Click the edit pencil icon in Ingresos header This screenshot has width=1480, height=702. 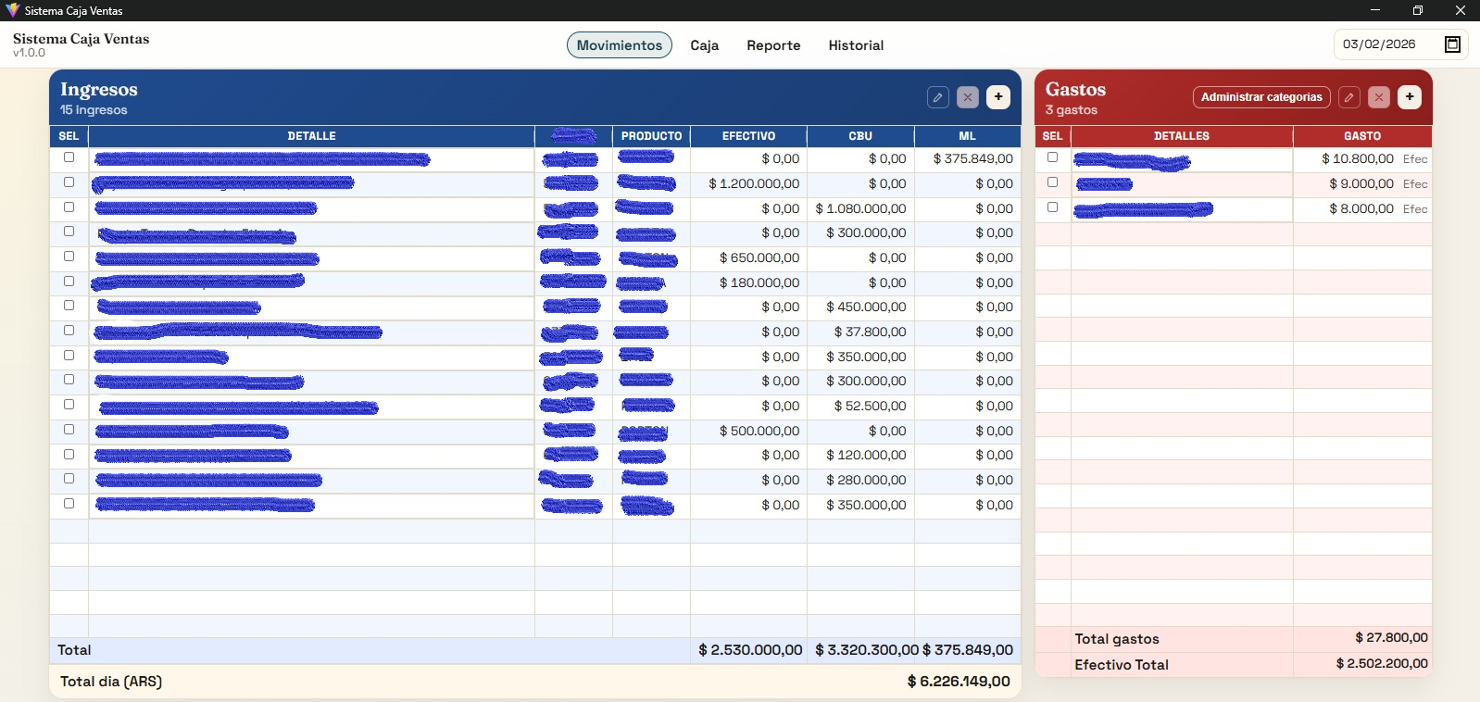coord(937,97)
